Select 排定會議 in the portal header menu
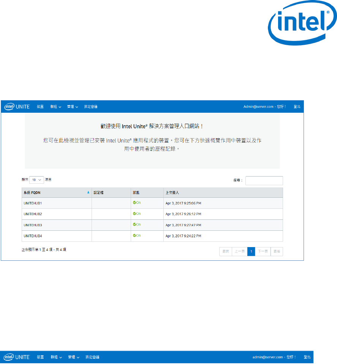The height and width of the screenshot is (364, 337). click(x=91, y=107)
